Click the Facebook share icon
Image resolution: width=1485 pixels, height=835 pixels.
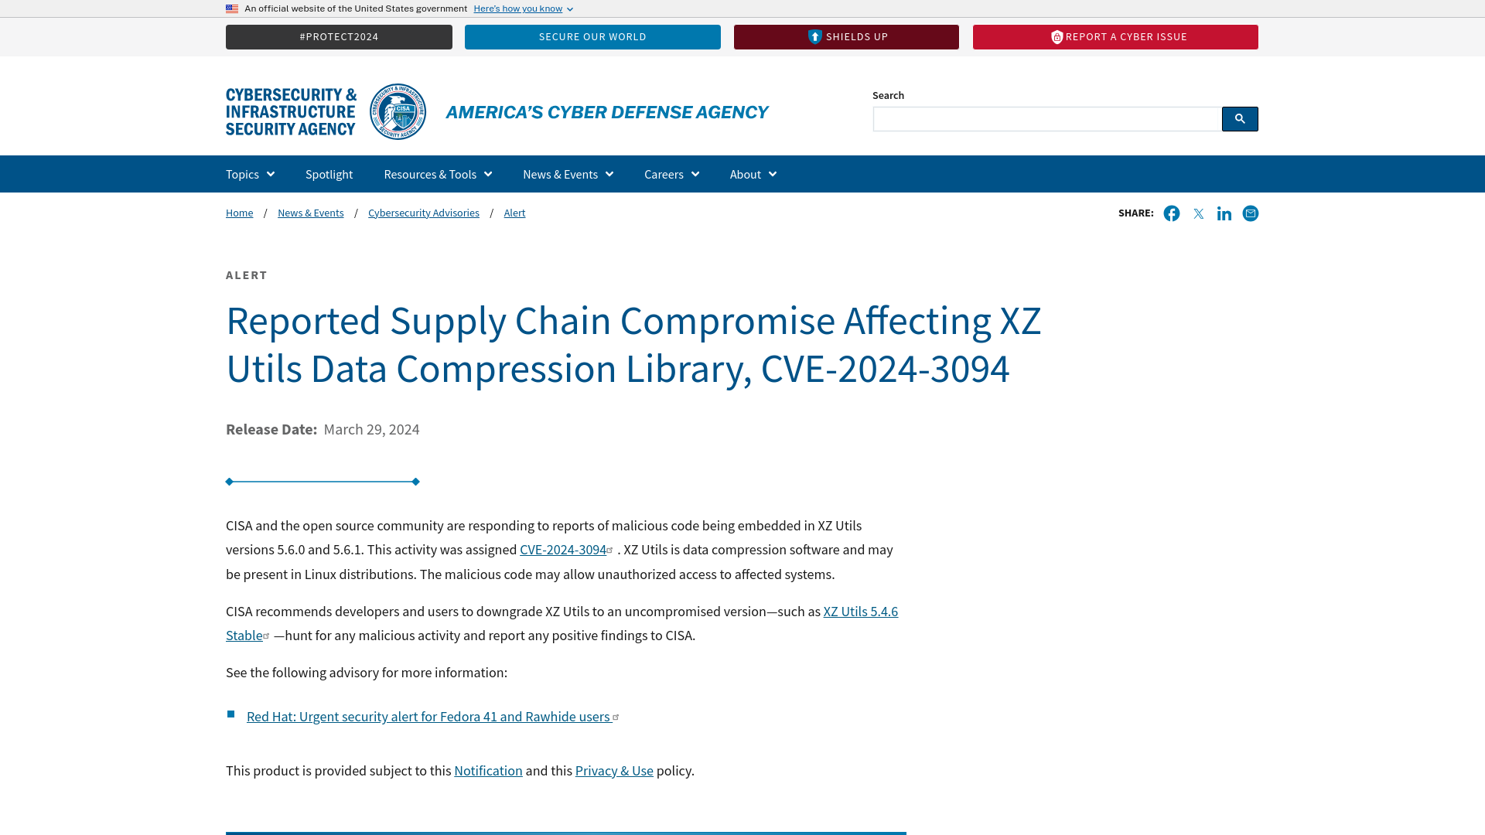1171,213
